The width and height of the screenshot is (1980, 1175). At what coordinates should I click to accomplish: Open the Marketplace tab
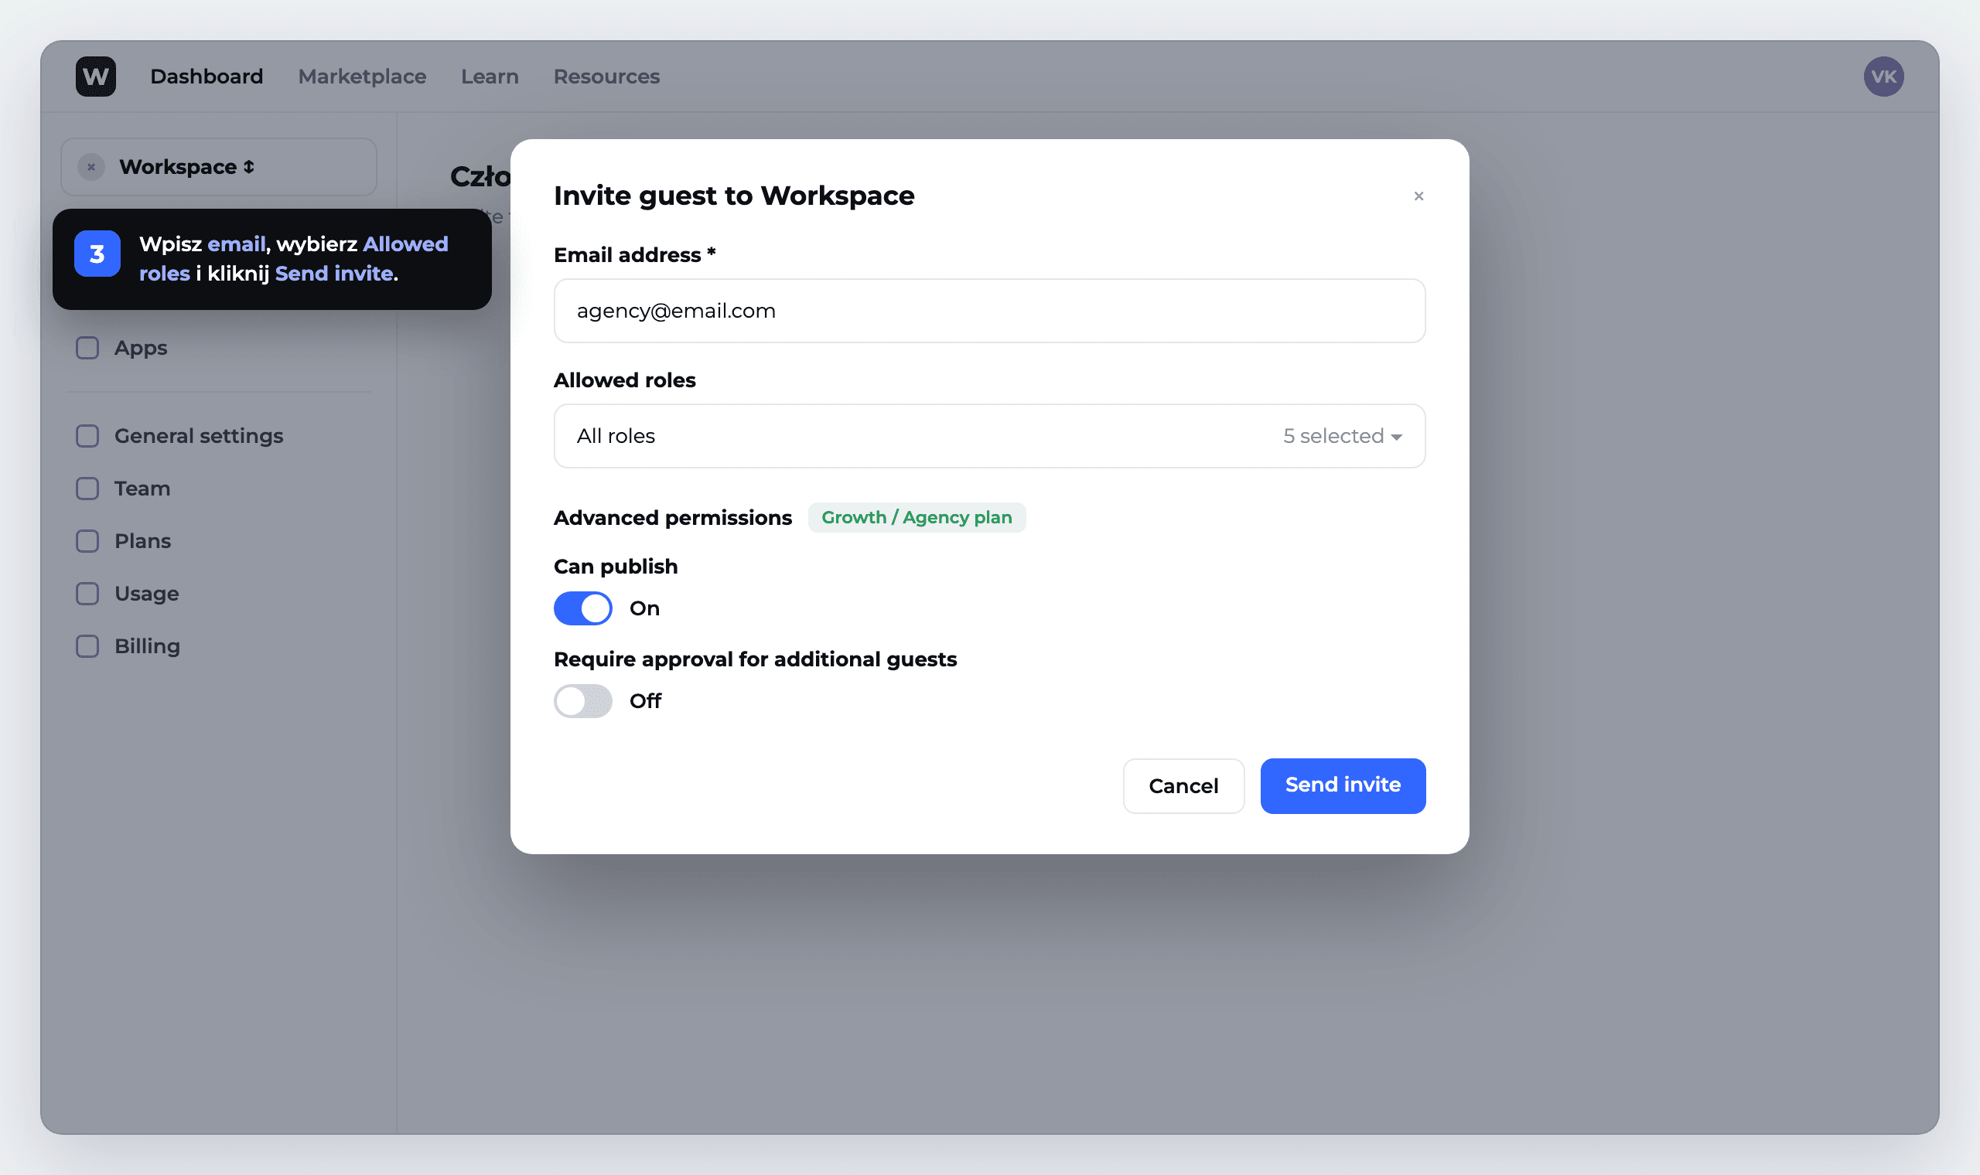(x=362, y=77)
